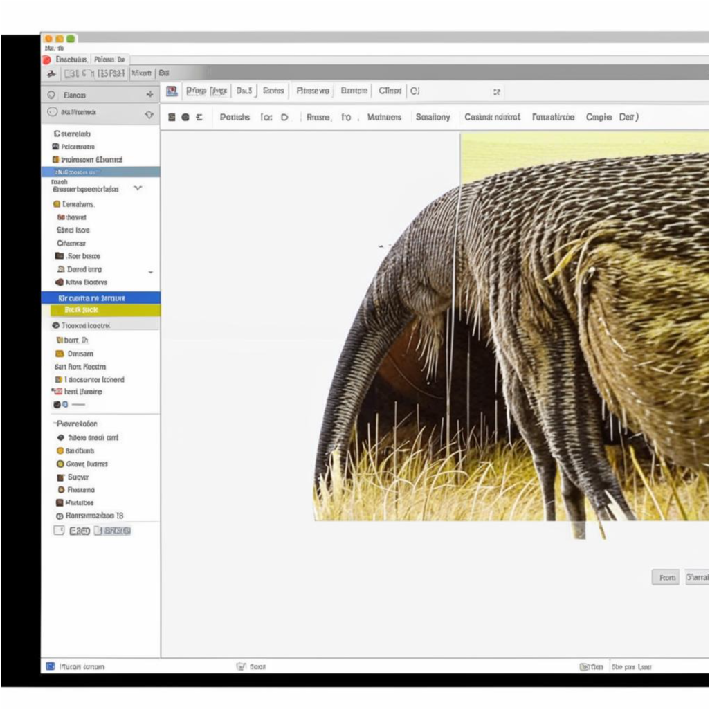
Task: Click the diamond arrows icon in the second sidebar search row
Action: [x=149, y=115]
